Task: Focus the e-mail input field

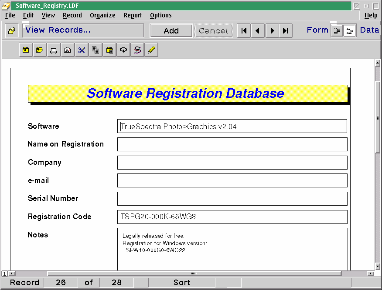Action: click(x=232, y=180)
